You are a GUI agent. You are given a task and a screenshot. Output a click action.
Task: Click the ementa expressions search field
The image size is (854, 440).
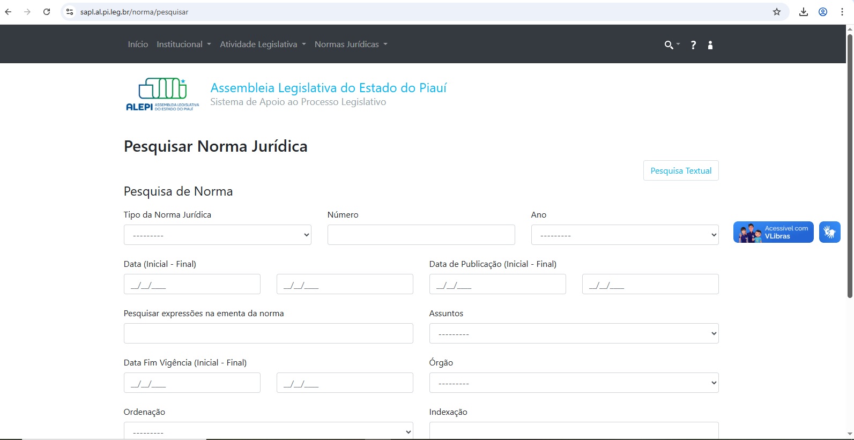click(x=268, y=333)
